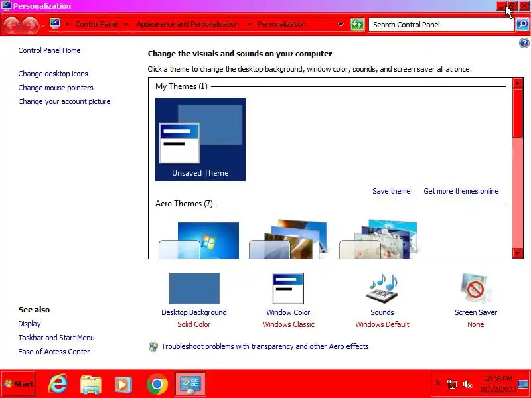The height and width of the screenshot is (398, 531).
Task: Open Help via the question mark icon
Action: pos(524,43)
